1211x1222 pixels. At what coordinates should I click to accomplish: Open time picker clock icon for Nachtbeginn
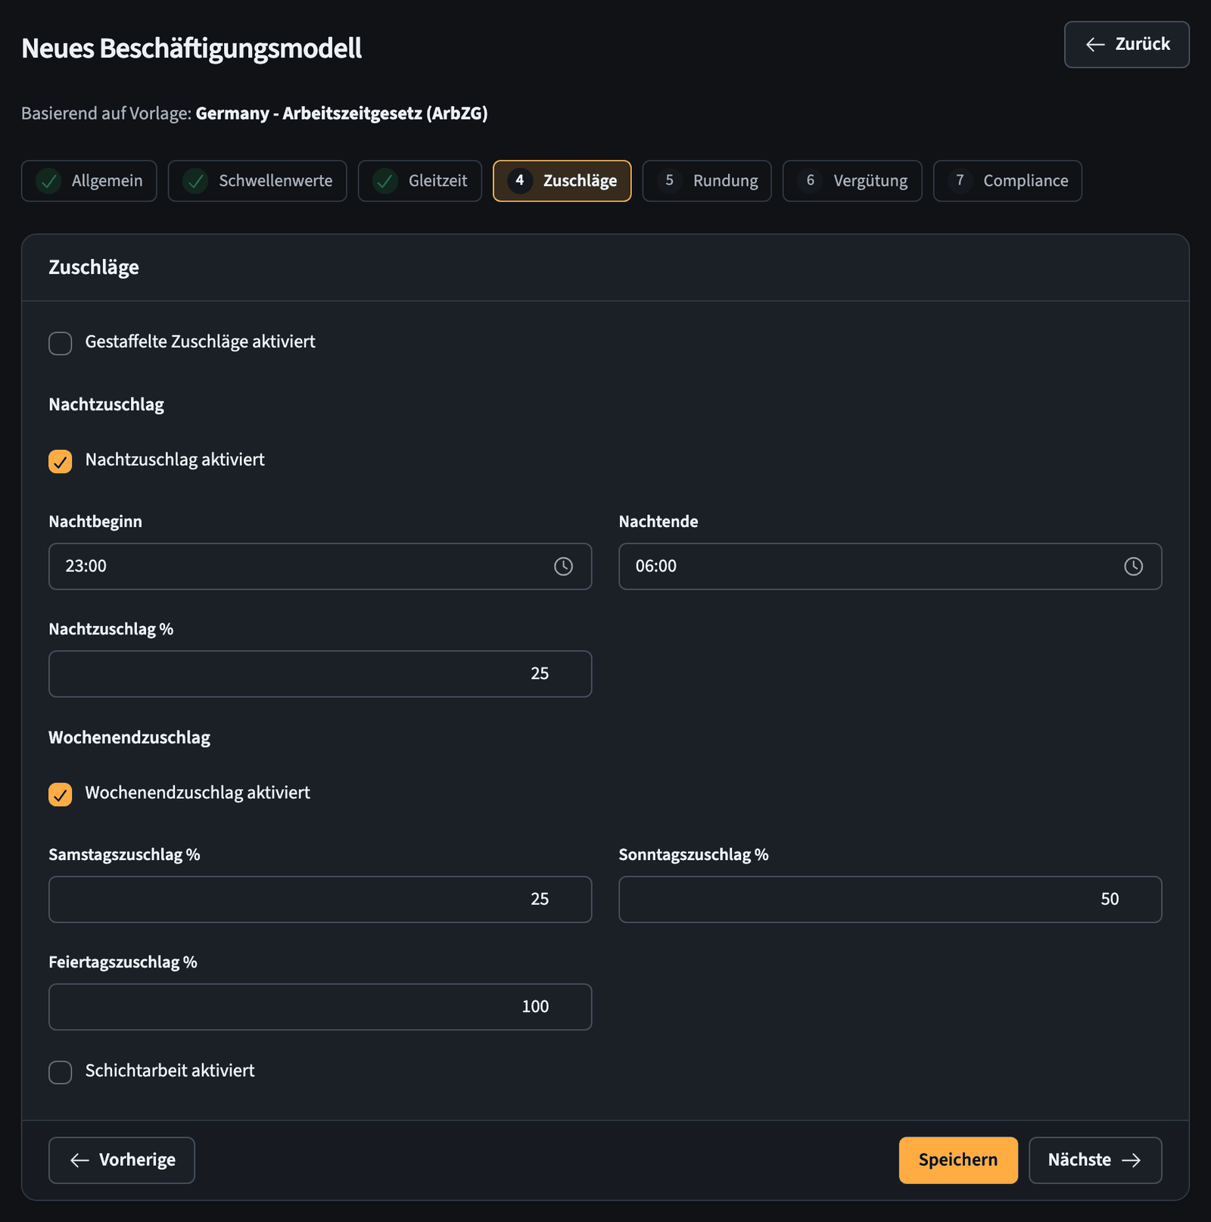(563, 566)
